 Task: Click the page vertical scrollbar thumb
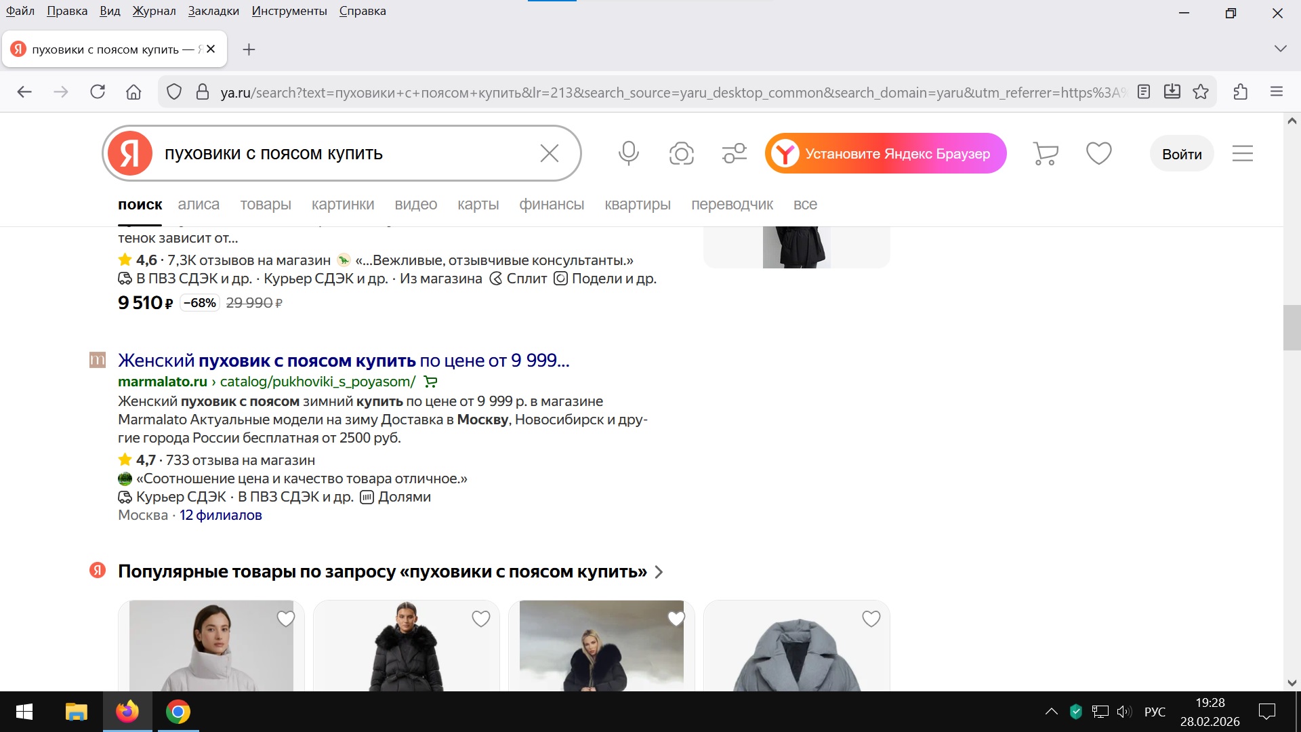pos(1292,328)
